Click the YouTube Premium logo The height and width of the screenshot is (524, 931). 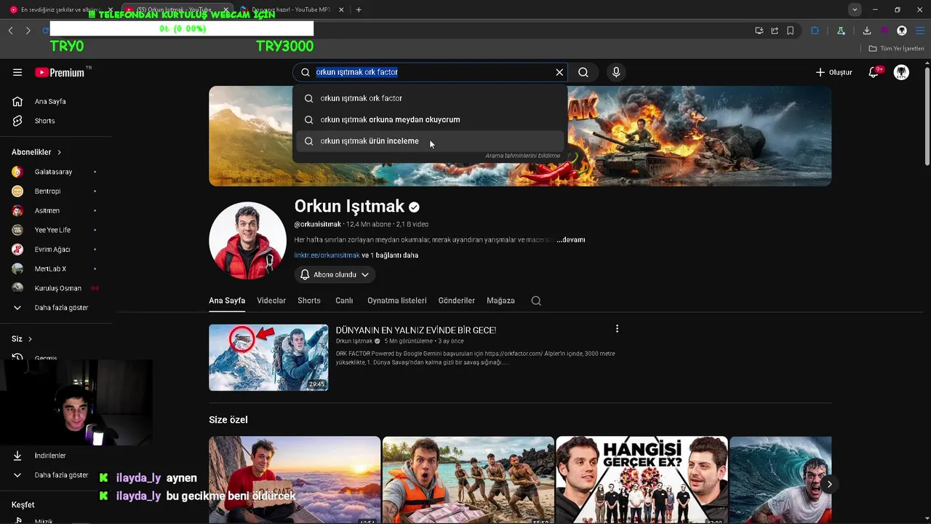point(60,72)
